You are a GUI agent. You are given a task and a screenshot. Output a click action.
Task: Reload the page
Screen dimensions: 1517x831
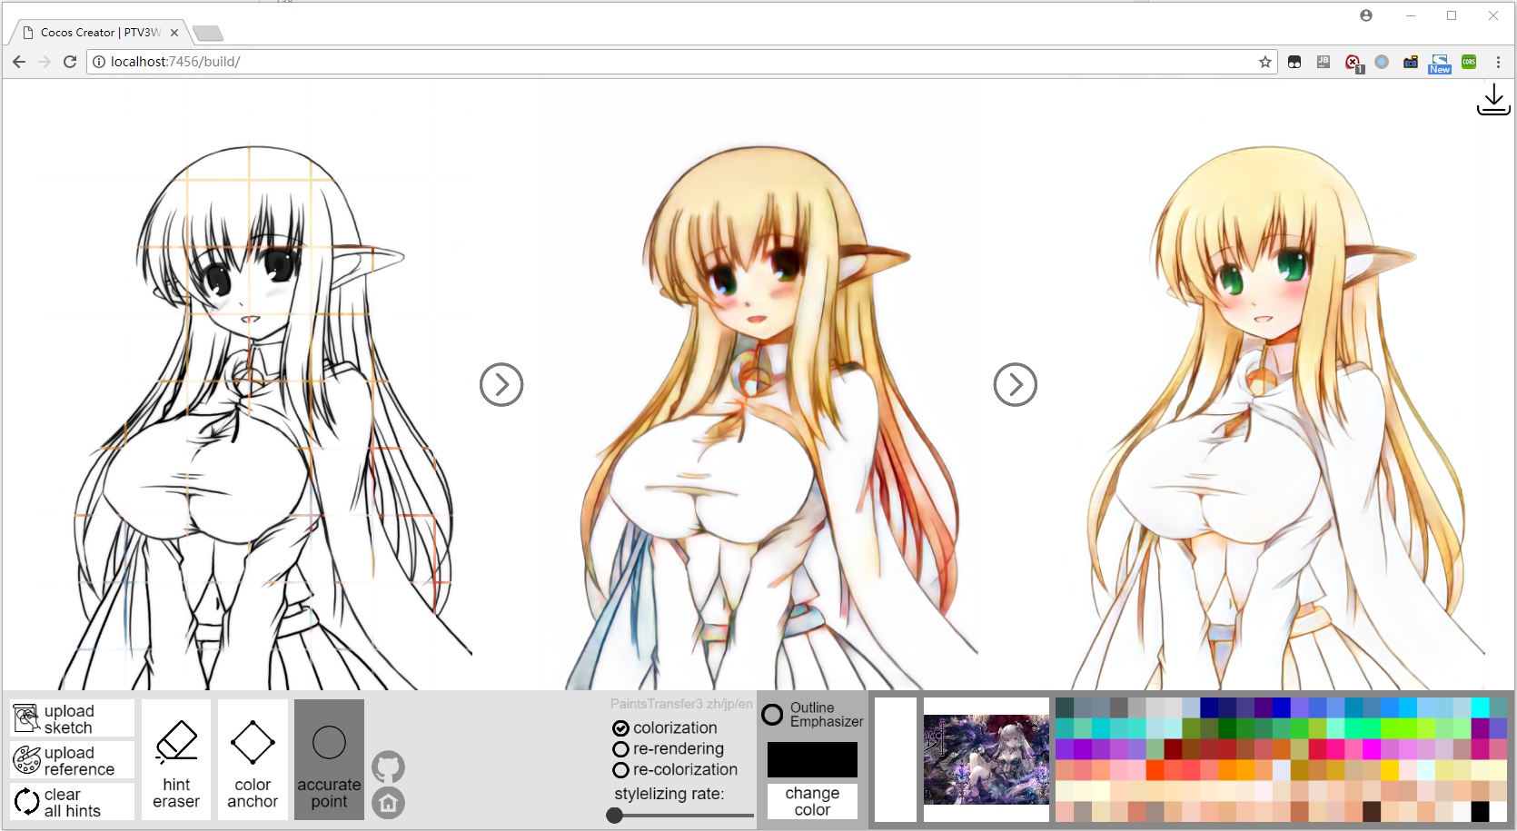(x=70, y=62)
